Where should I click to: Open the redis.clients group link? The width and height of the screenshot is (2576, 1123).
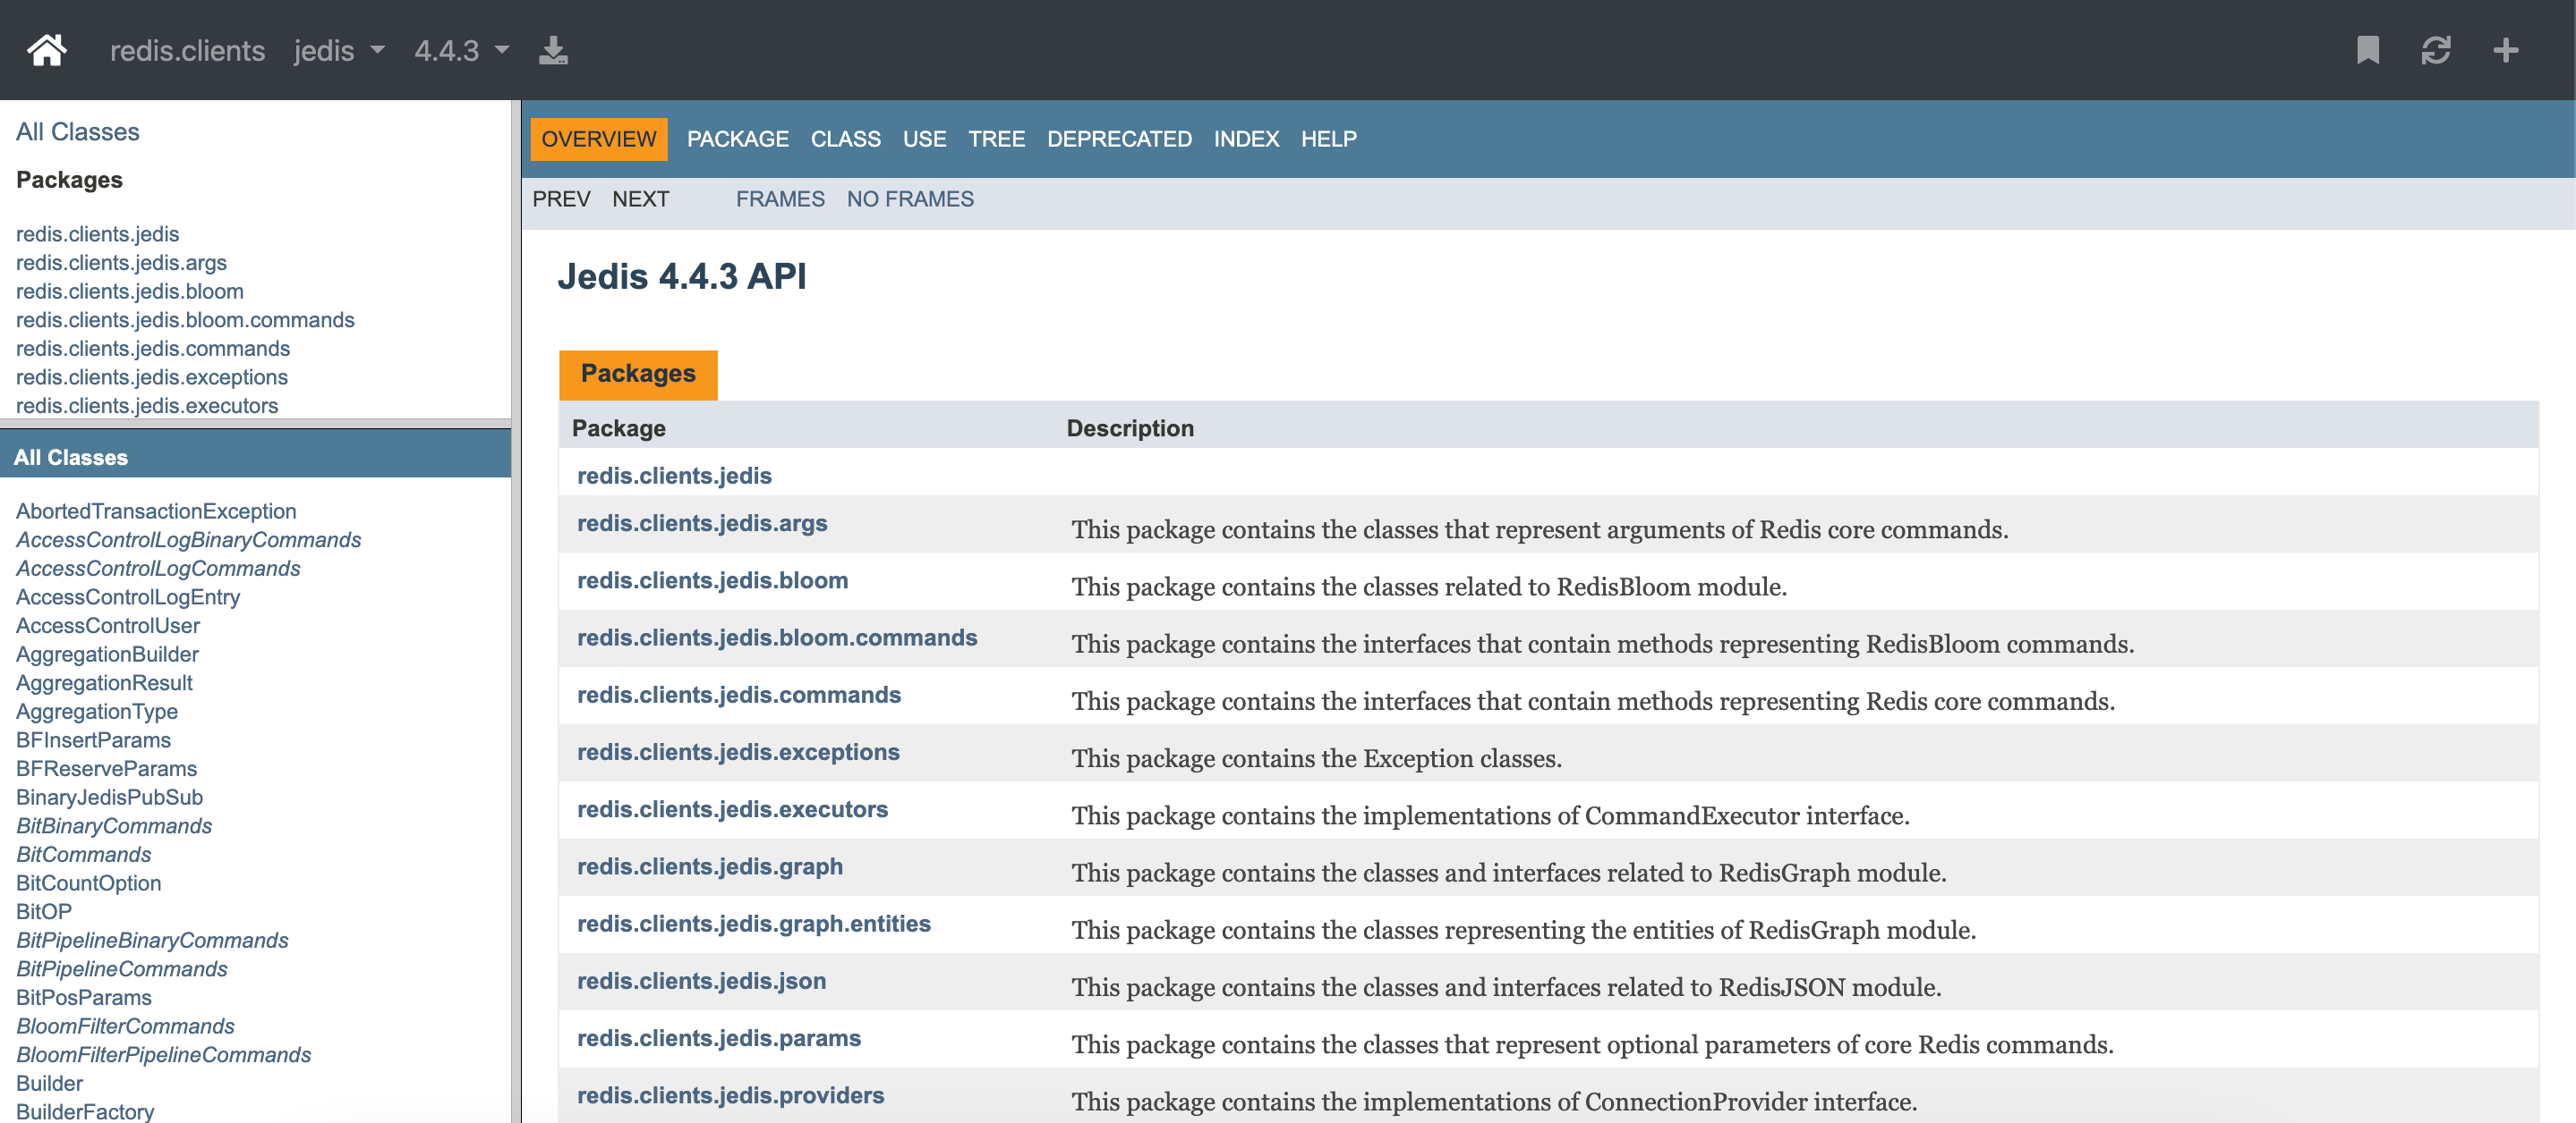point(187,50)
